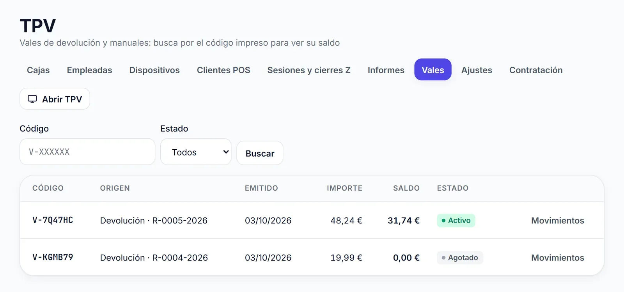624x292 pixels.
Task: Switch to the Empleadas tab
Action: (89, 70)
